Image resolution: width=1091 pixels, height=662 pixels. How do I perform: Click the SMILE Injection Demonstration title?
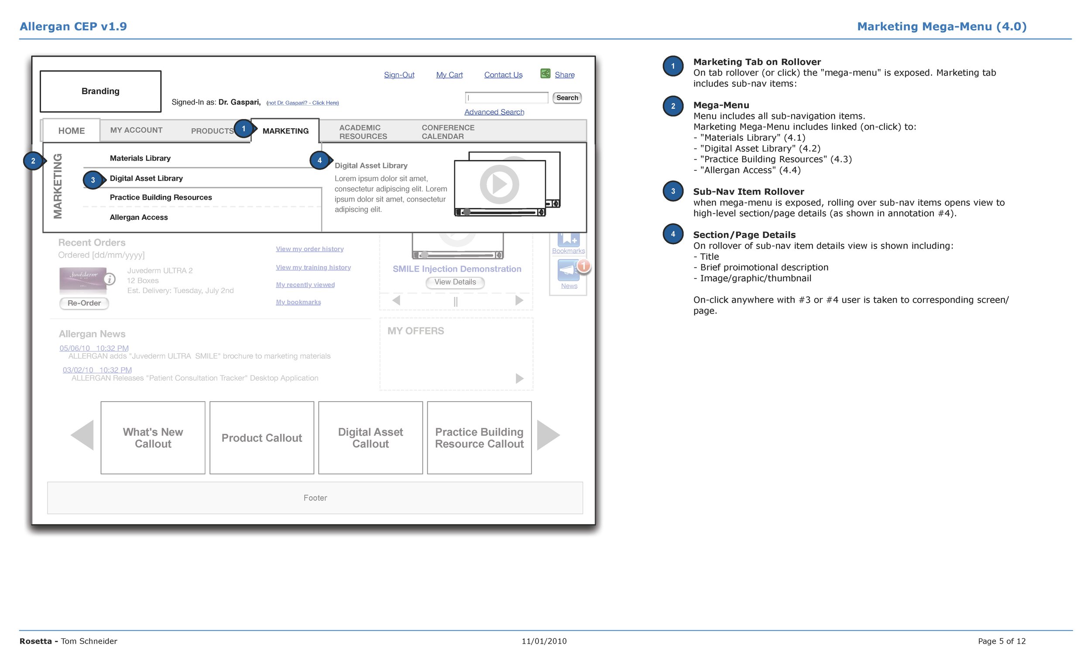(x=457, y=269)
